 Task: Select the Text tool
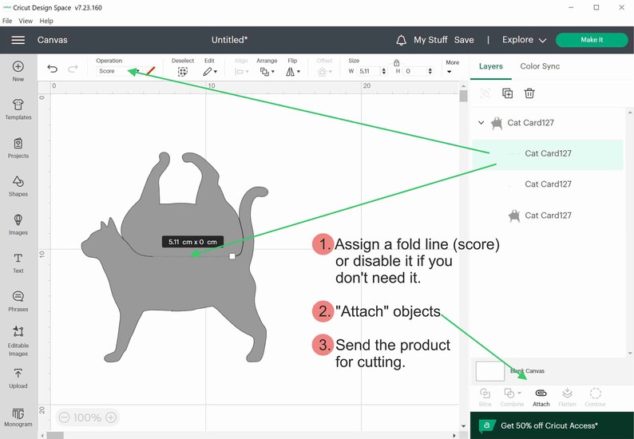point(18,263)
